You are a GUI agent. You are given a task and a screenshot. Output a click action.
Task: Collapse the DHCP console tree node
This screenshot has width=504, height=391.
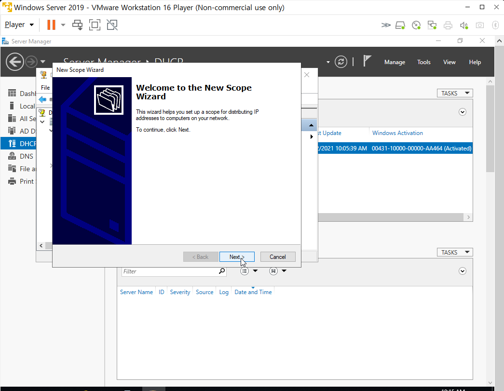pos(42,122)
